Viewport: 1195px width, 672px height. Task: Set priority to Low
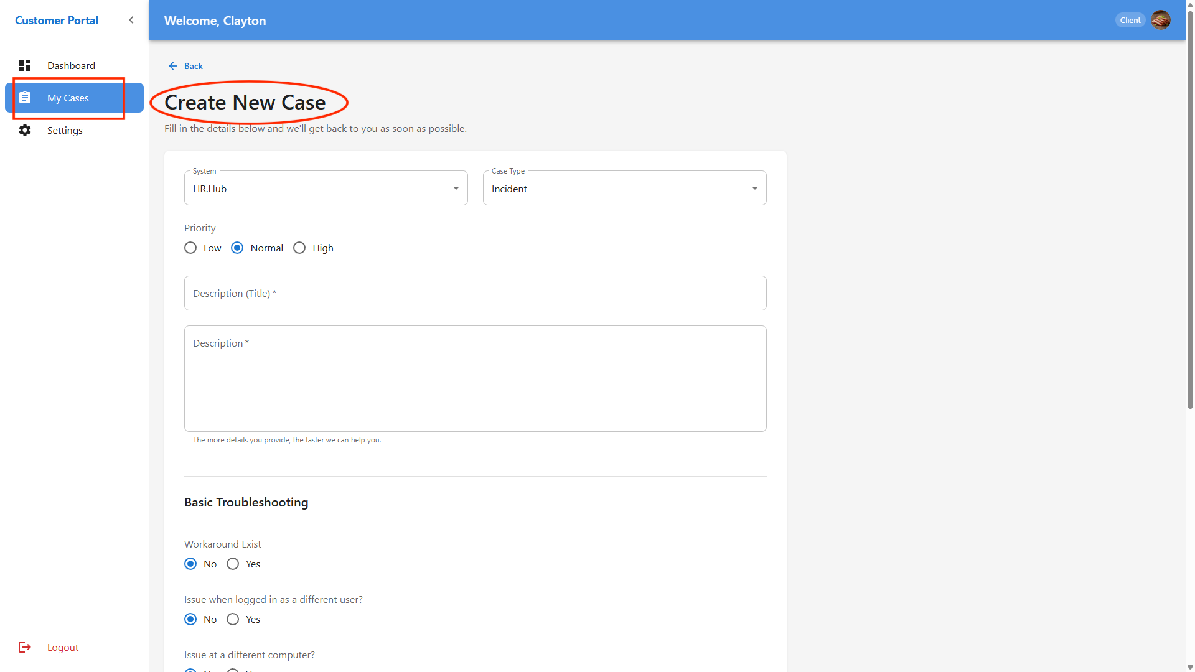190,248
